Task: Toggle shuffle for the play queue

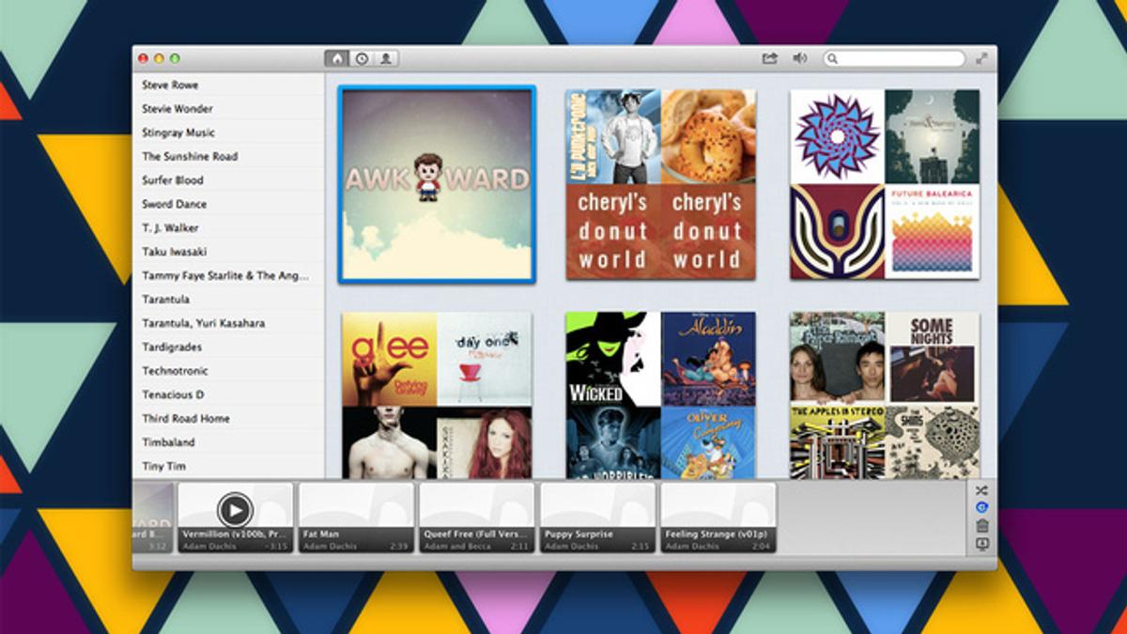Action: (982, 490)
